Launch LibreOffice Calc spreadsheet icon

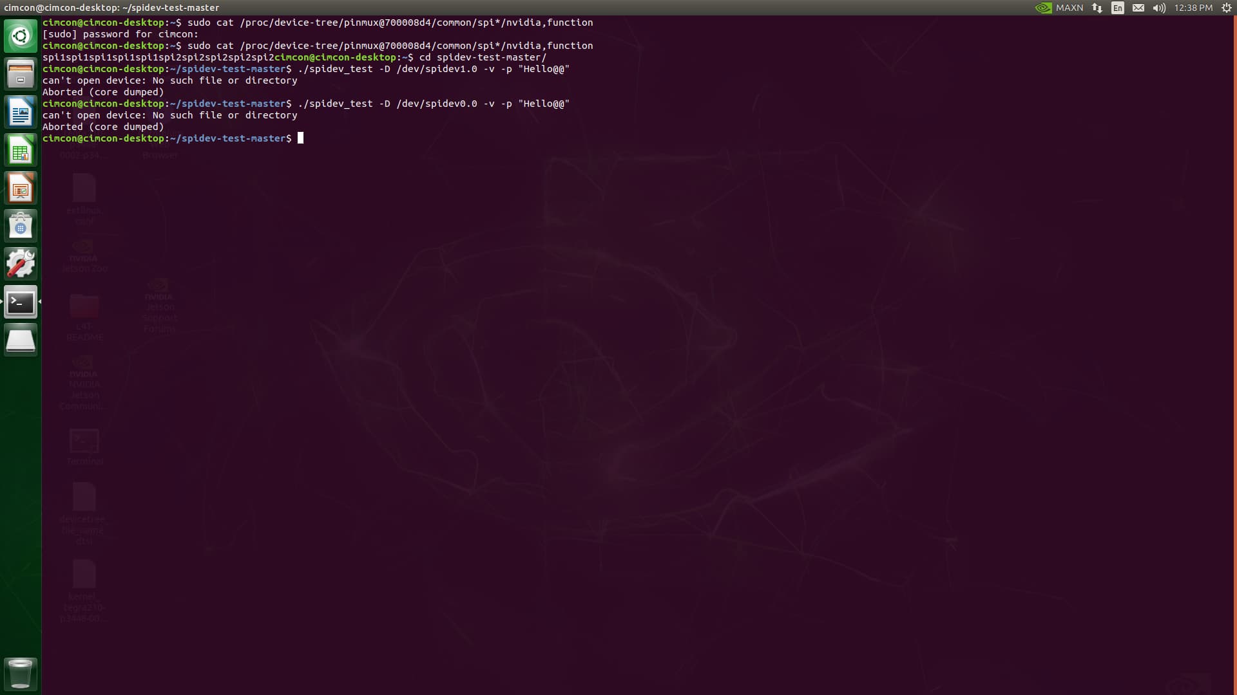(x=21, y=150)
